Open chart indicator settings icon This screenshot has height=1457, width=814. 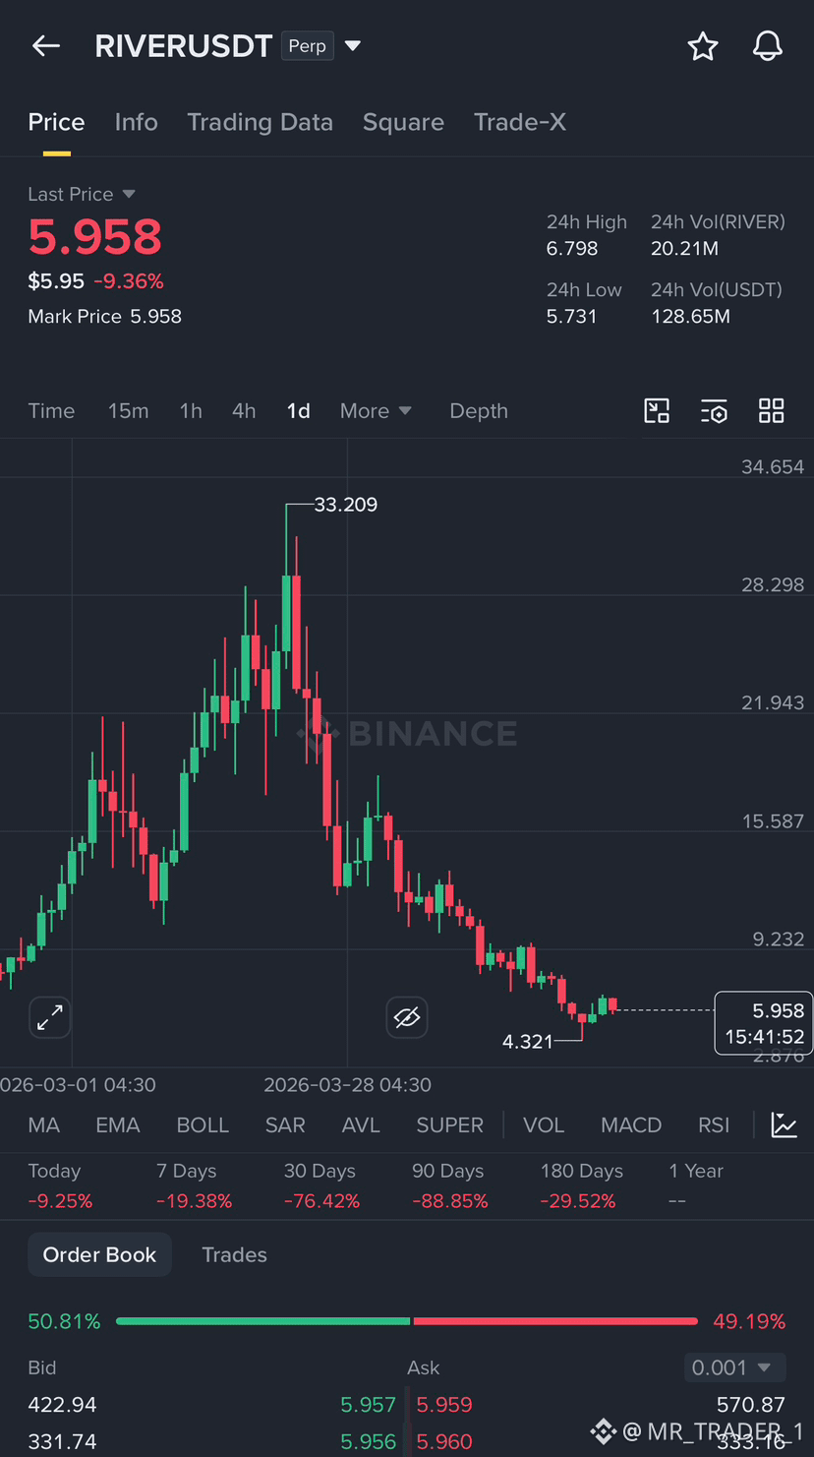[714, 411]
